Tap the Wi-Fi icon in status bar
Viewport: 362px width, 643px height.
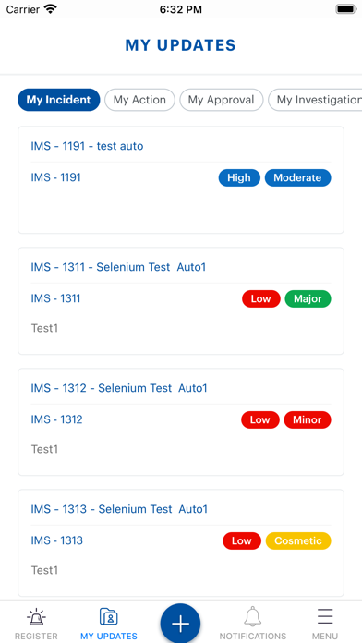click(51, 9)
